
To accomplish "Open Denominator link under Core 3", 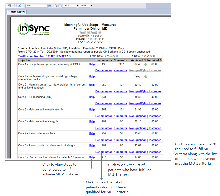I will point(103,92).
